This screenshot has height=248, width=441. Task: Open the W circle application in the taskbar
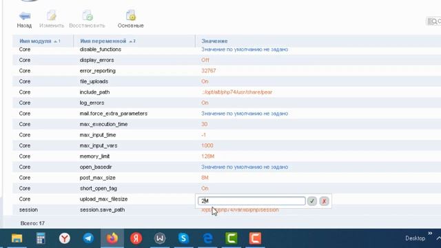click(x=160, y=238)
